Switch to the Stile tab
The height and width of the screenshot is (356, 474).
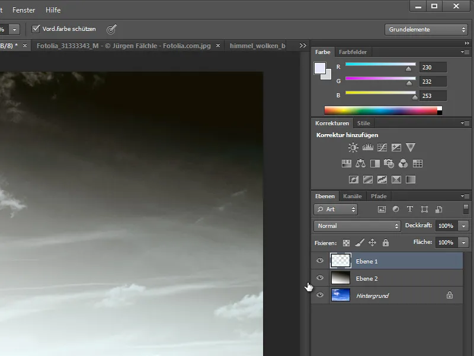pos(363,123)
